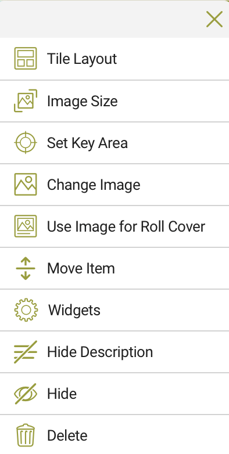Click the crossed-out eye Hide icon
229x454 pixels.
(26, 394)
